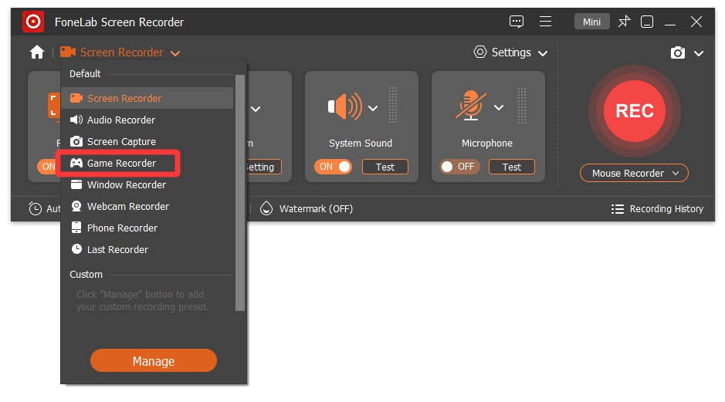Image resolution: width=725 pixels, height=402 pixels.
Task: Open the feedback chat bubble icon
Action: pos(516,22)
